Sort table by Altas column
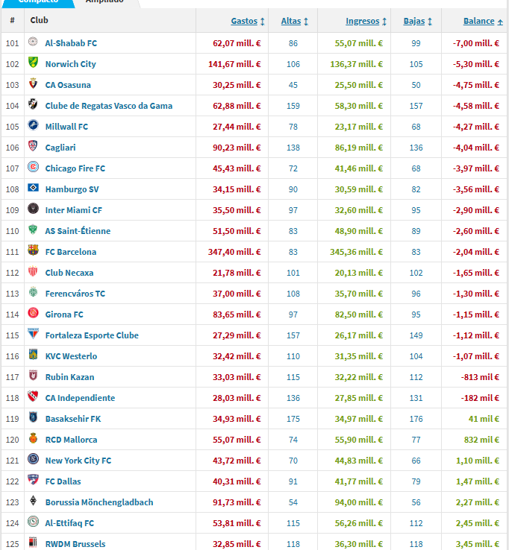 pos(294,21)
